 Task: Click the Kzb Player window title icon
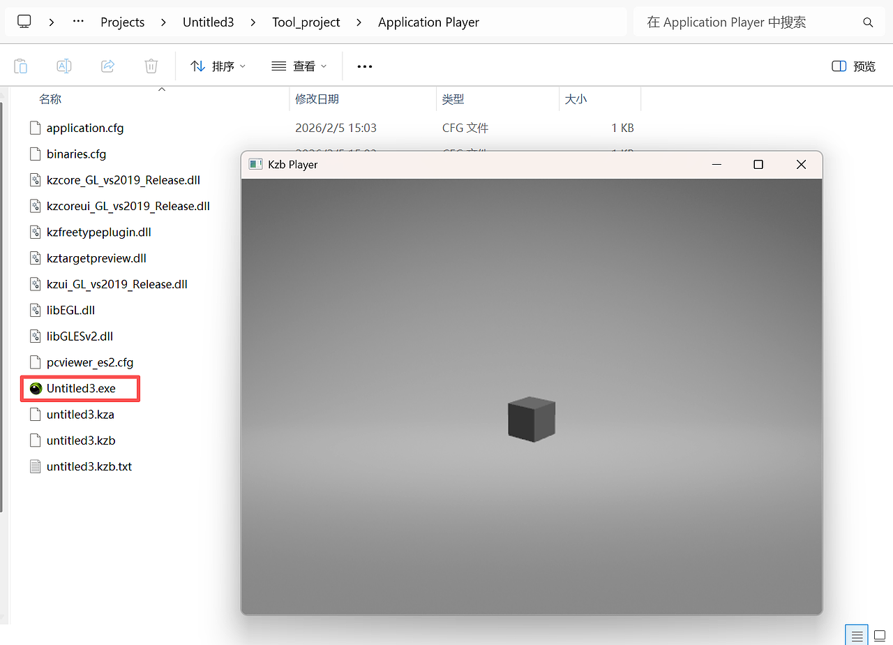(x=255, y=165)
